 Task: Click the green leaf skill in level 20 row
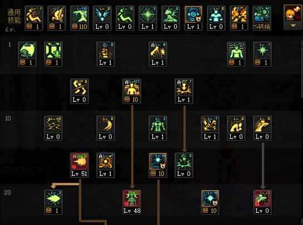coord(53,202)
